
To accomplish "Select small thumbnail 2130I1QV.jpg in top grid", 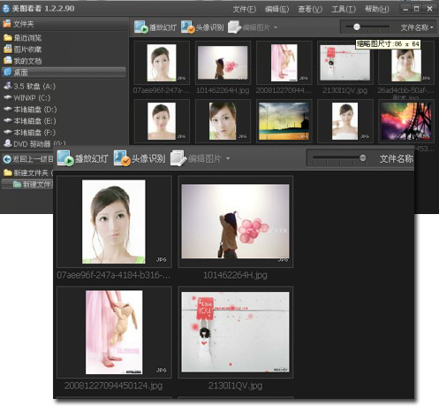I will 345,63.
